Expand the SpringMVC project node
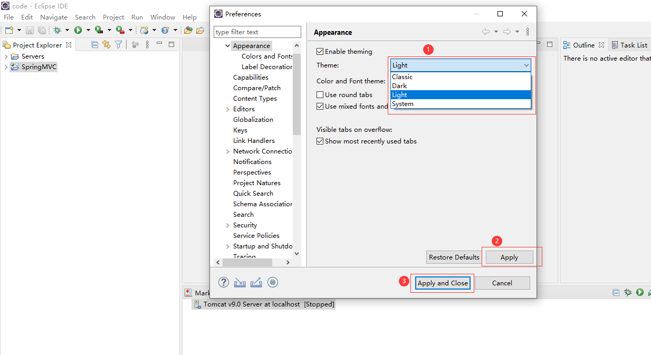 (x=6, y=67)
